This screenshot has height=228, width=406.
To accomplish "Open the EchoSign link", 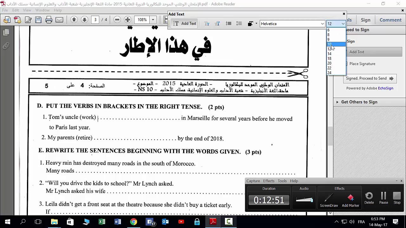I will coord(385,88).
